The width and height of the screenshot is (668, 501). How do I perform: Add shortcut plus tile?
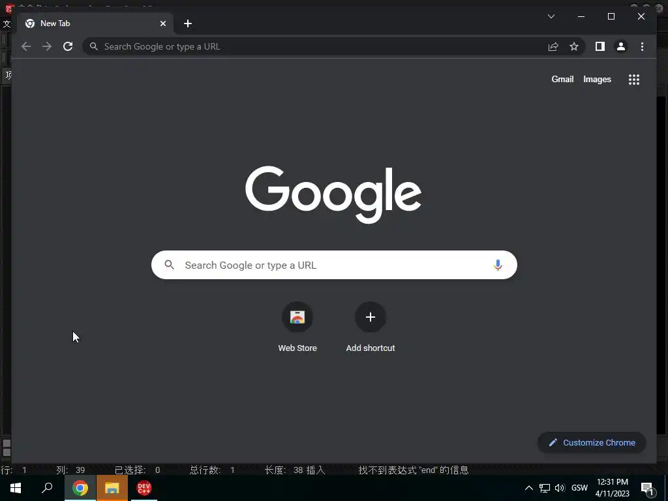[371, 327]
